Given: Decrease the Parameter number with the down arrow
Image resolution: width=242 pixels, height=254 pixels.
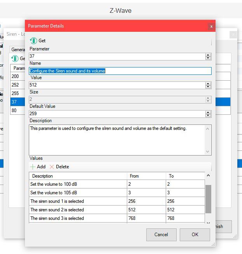Looking at the screenshot, I should click(208, 59).
